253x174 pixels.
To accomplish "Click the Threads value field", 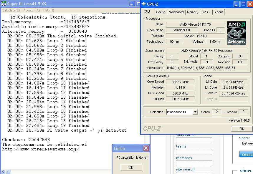I will (243, 112).
